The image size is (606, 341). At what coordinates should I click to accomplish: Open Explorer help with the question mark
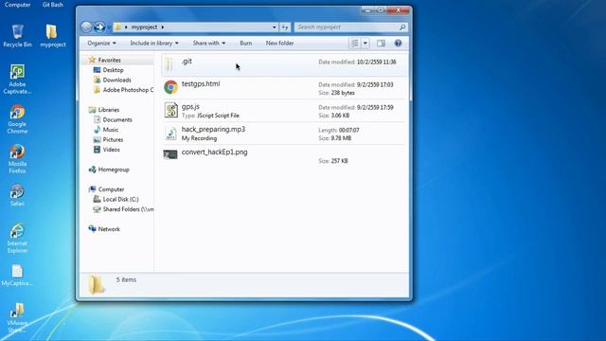pos(398,44)
